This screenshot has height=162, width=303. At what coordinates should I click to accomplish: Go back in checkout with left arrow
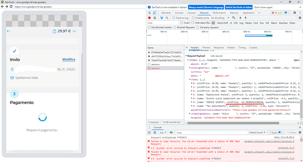pos(8,31)
